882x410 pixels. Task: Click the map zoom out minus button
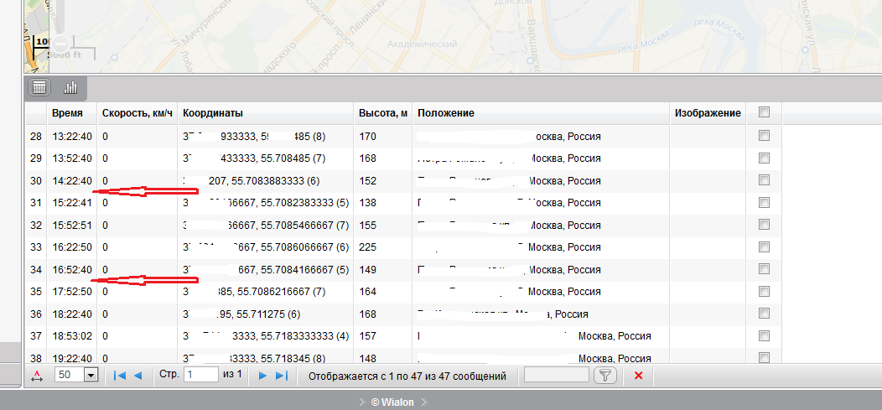62,42
